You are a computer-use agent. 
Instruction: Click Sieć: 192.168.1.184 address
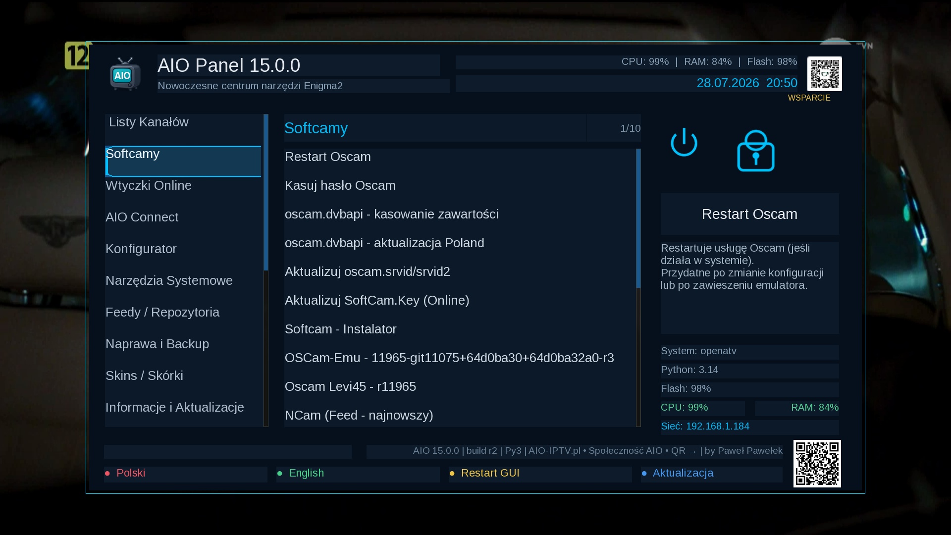pos(749,427)
